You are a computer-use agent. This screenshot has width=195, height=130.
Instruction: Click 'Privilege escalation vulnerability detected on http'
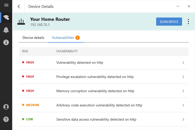coord(95,77)
